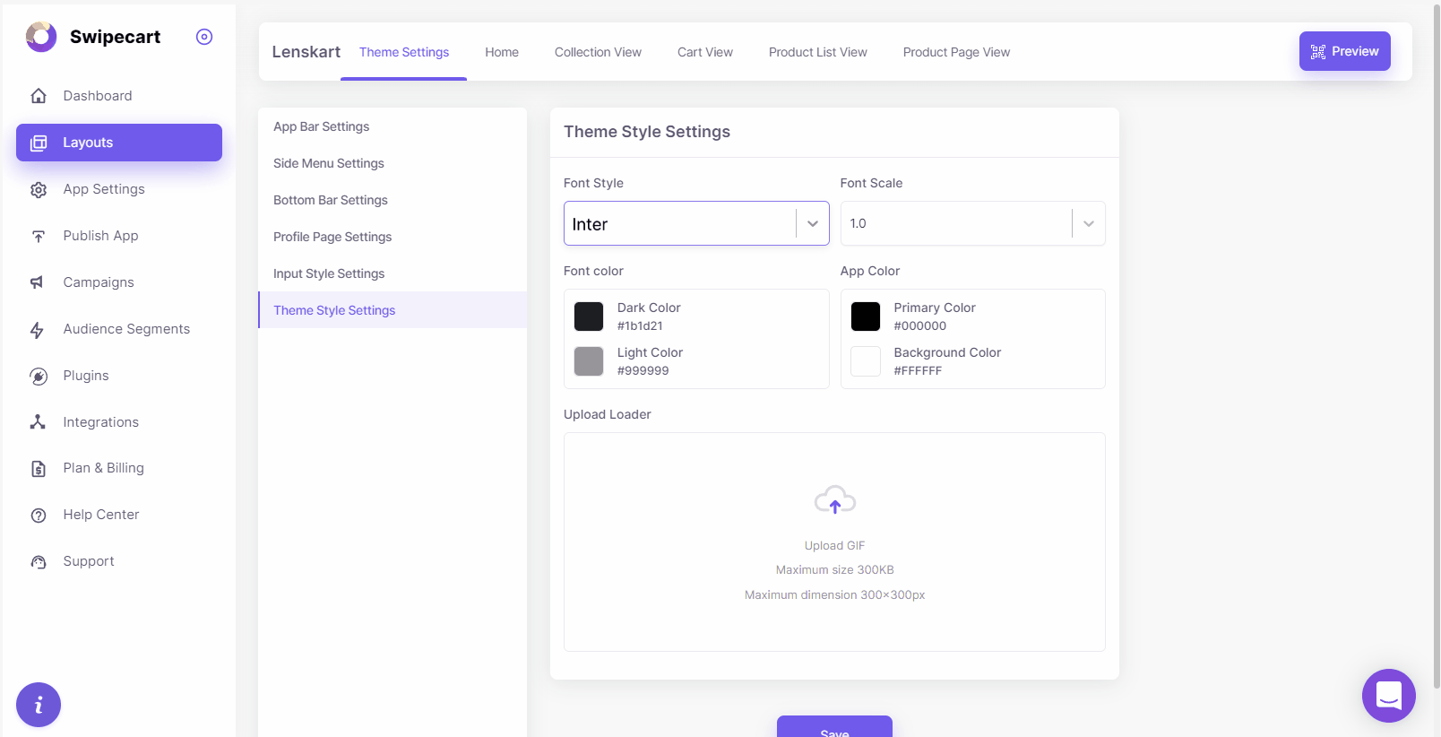This screenshot has width=1441, height=737.
Task: Click the Layouts sidebar icon
Action: click(x=39, y=143)
